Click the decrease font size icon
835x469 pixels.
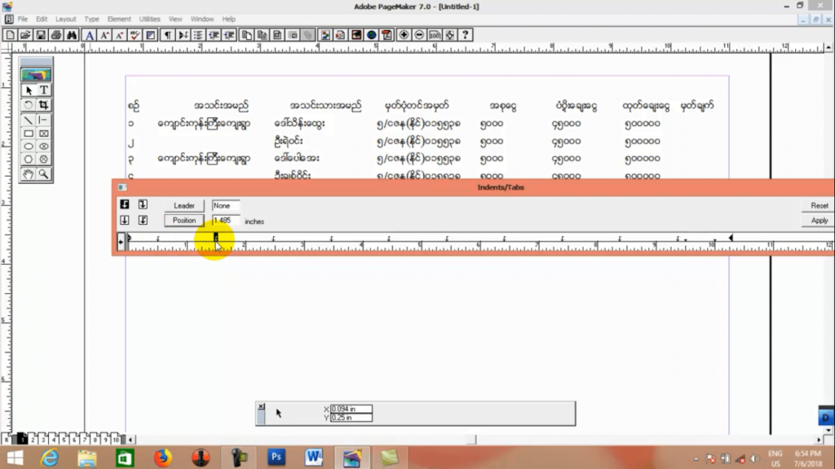120,35
